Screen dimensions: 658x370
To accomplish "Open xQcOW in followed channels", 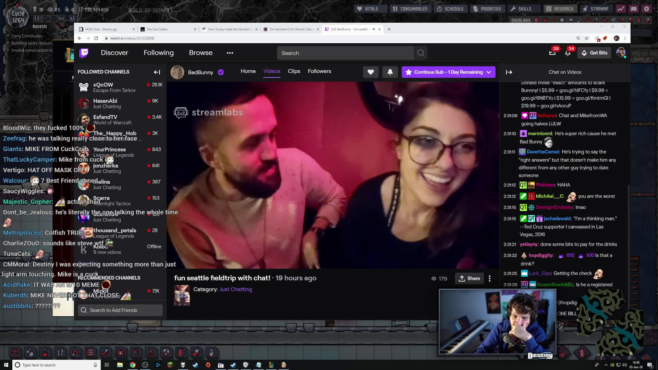I will pyautogui.click(x=120, y=87).
